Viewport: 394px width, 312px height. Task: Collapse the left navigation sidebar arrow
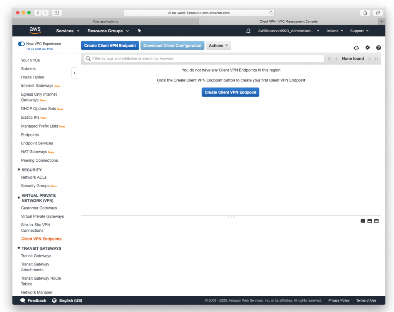(x=74, y=73)
